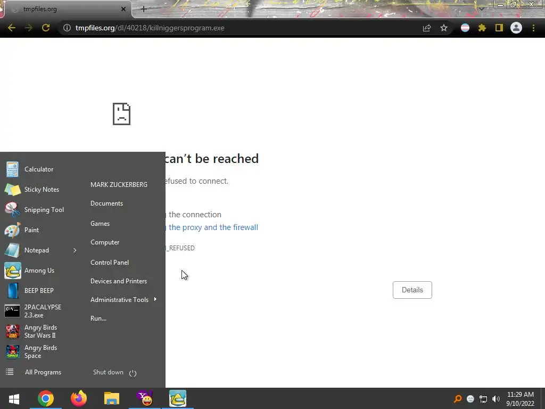Viewport: 545px width, 409px height.
Task: Open Sticky Notes from Start menu
Action: 41,190
